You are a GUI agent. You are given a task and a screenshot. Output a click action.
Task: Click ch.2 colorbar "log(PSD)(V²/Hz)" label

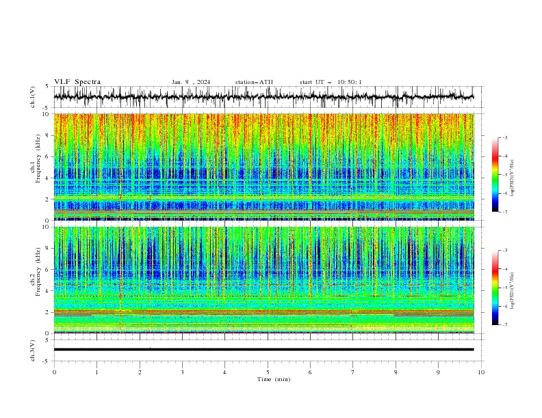pos(512,291)
